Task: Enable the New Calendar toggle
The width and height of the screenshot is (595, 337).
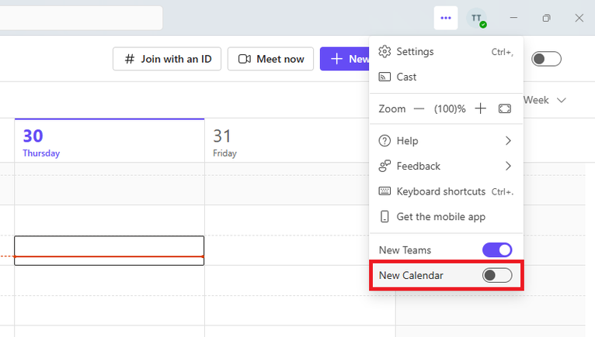Action: (x=497, y=275)
